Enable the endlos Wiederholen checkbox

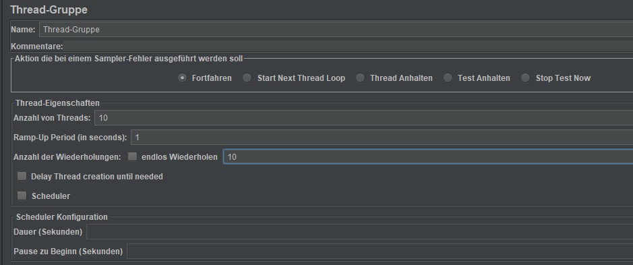point(132,156)
